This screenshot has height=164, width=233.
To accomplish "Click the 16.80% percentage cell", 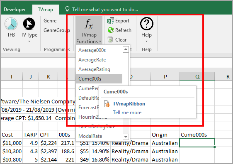I will (x=100, y=159).
